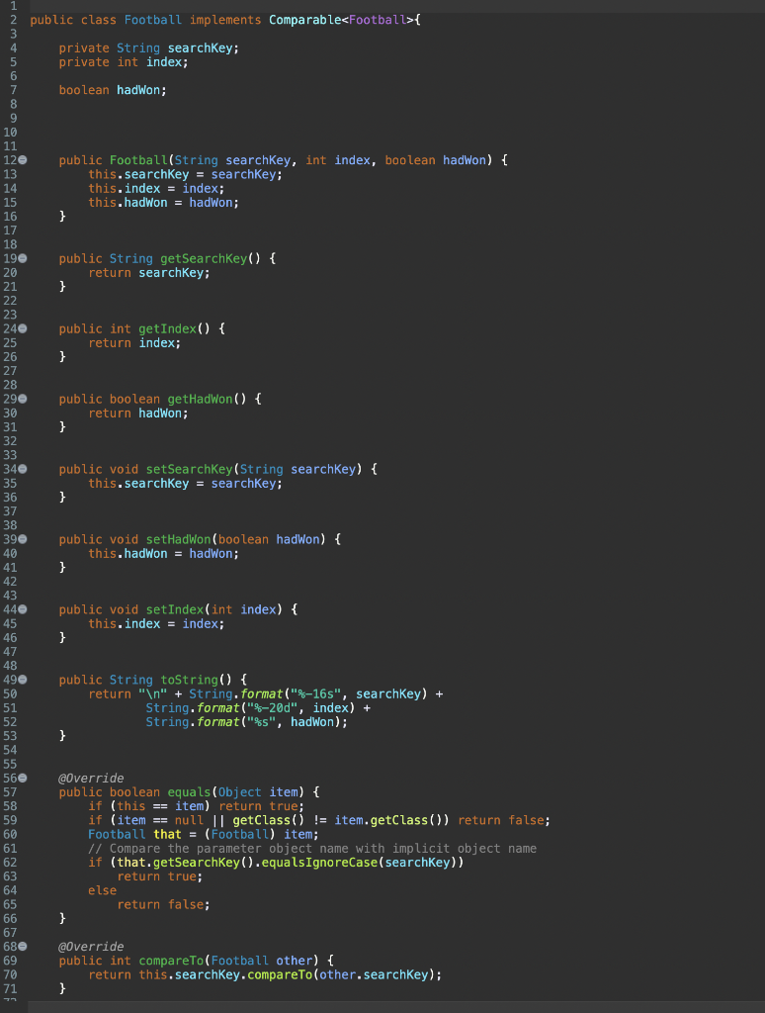Click 'return index;' on line 25
This screenshot has height=1013, width=765.
pos(134,343)
